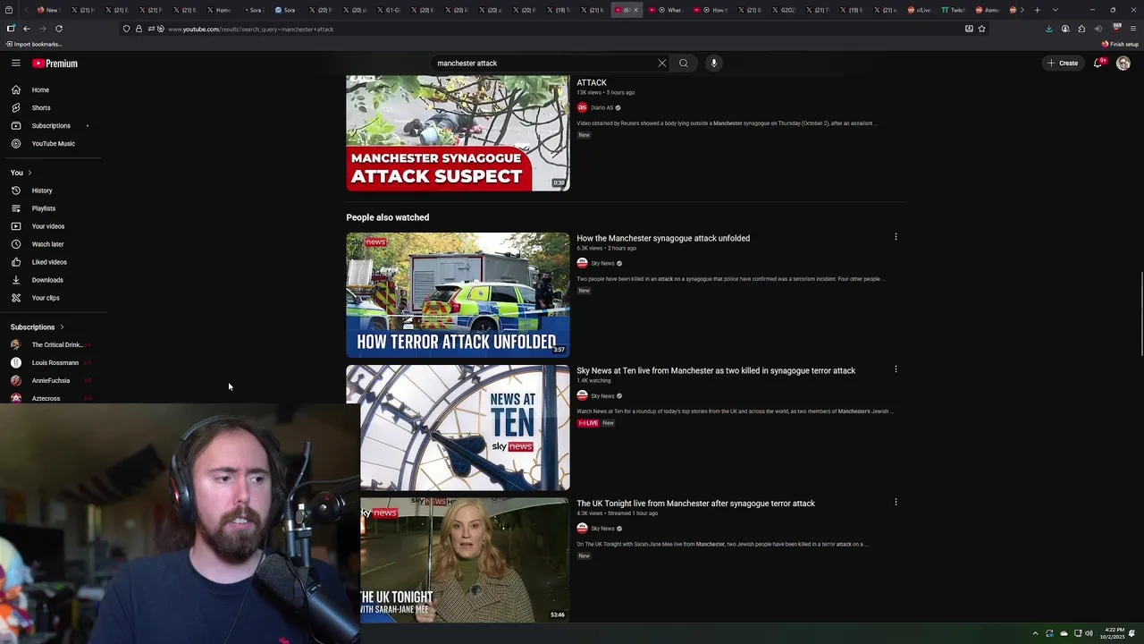1144x644 pixels.
Task: Open AnnieFuchsia channel subscription
Action: (x=51, y=381)
